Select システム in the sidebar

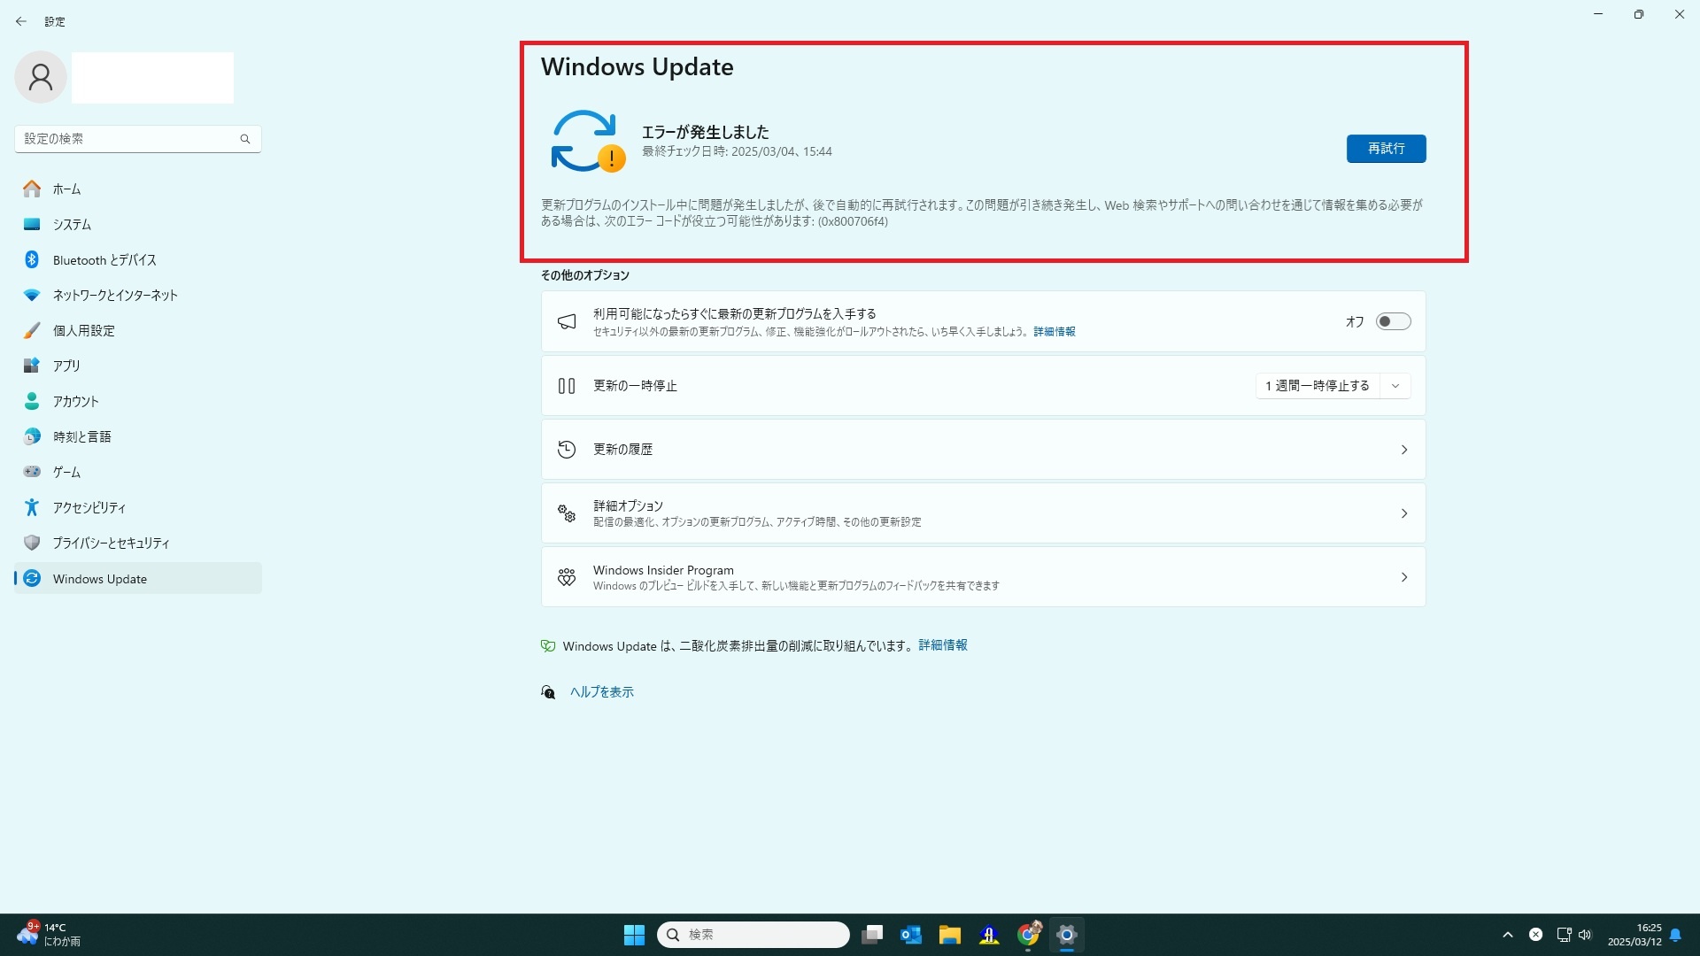[x=72, y=225]
